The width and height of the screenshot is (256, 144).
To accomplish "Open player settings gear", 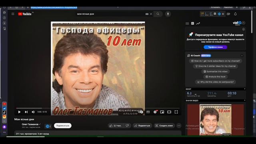I will pyautogui.click(x=155, y=112).
